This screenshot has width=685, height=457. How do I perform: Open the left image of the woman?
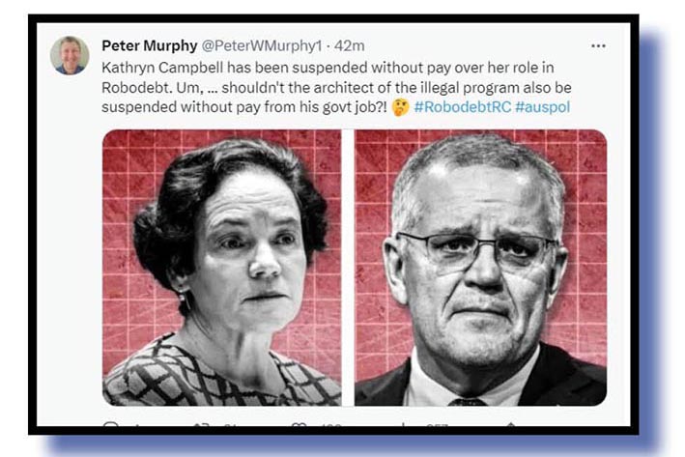pyautogui.click(x=222, y=268)
